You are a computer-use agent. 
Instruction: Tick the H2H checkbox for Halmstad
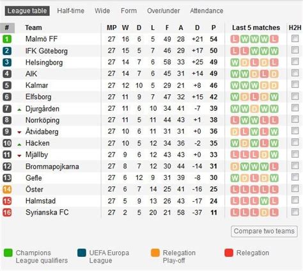(x=295, y=200)
